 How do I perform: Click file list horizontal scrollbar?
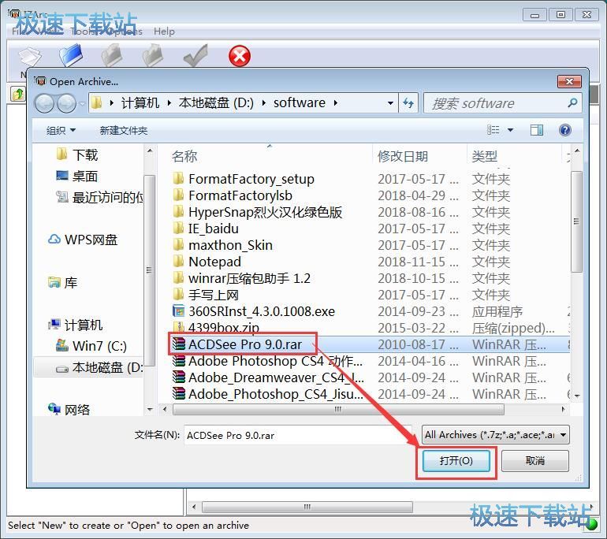[x=338, y=409]
